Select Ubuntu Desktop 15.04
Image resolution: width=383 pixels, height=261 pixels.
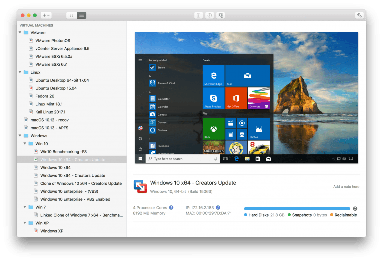point(72,88)
